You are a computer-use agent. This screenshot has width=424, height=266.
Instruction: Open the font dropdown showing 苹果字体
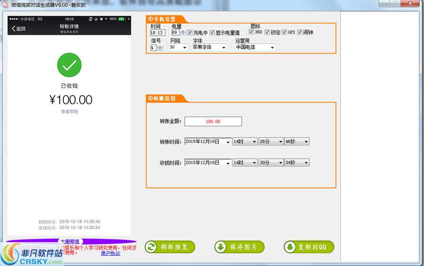point(209,47)
